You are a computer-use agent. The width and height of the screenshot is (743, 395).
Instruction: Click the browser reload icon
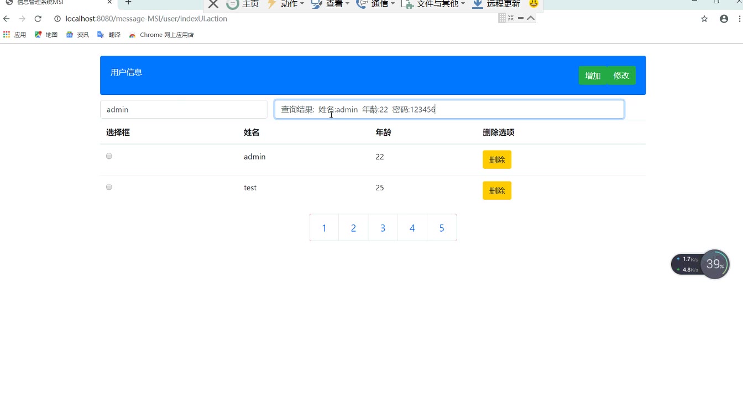(x=38, y=19)
